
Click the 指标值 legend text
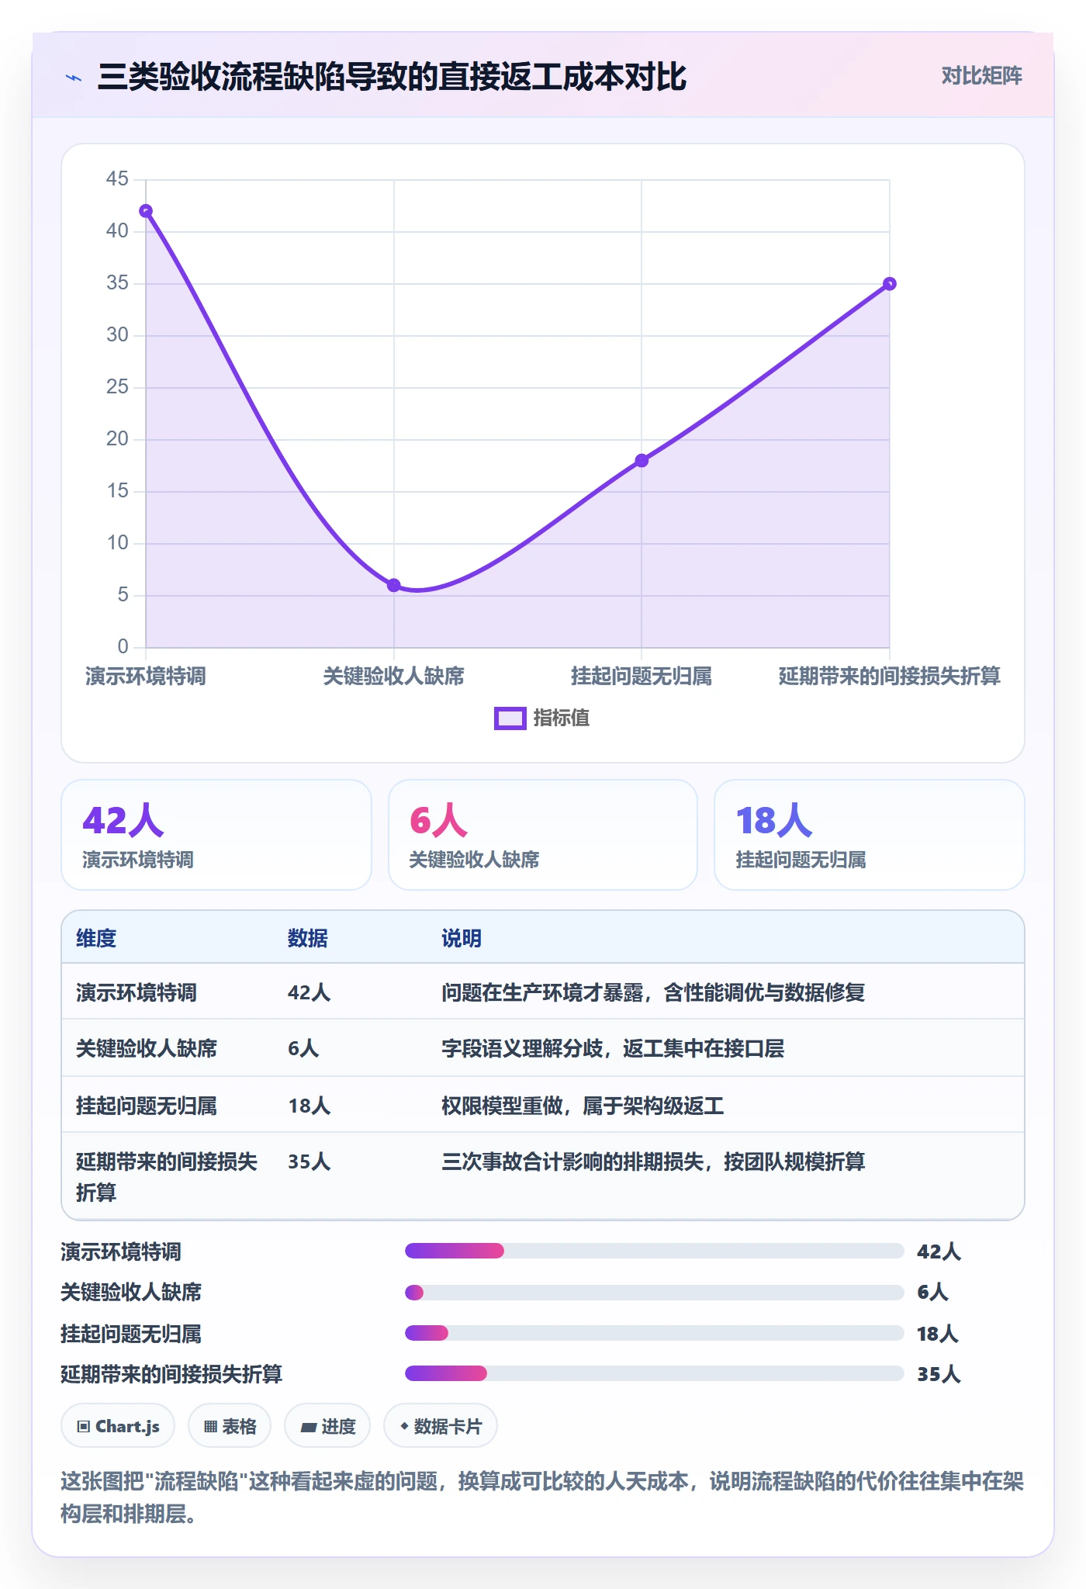pyautogui.click(x=562, y=718)
